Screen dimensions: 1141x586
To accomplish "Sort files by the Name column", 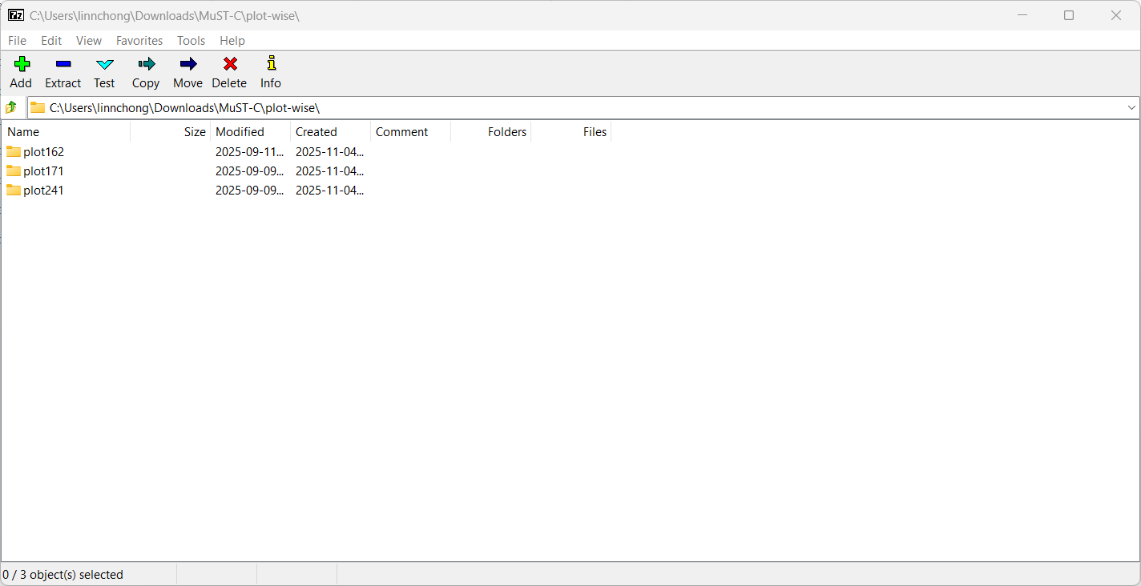I will pyautogui.click(x=24, y=132).
